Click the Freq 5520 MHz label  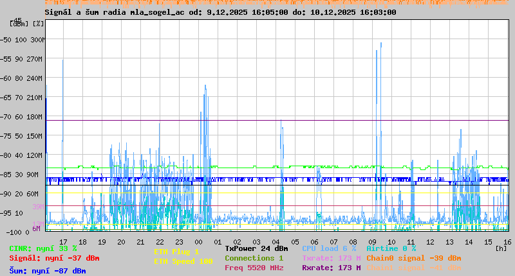(x=254, y=268)
